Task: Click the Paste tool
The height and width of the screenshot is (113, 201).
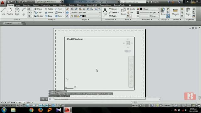Action: click(188, 11)
